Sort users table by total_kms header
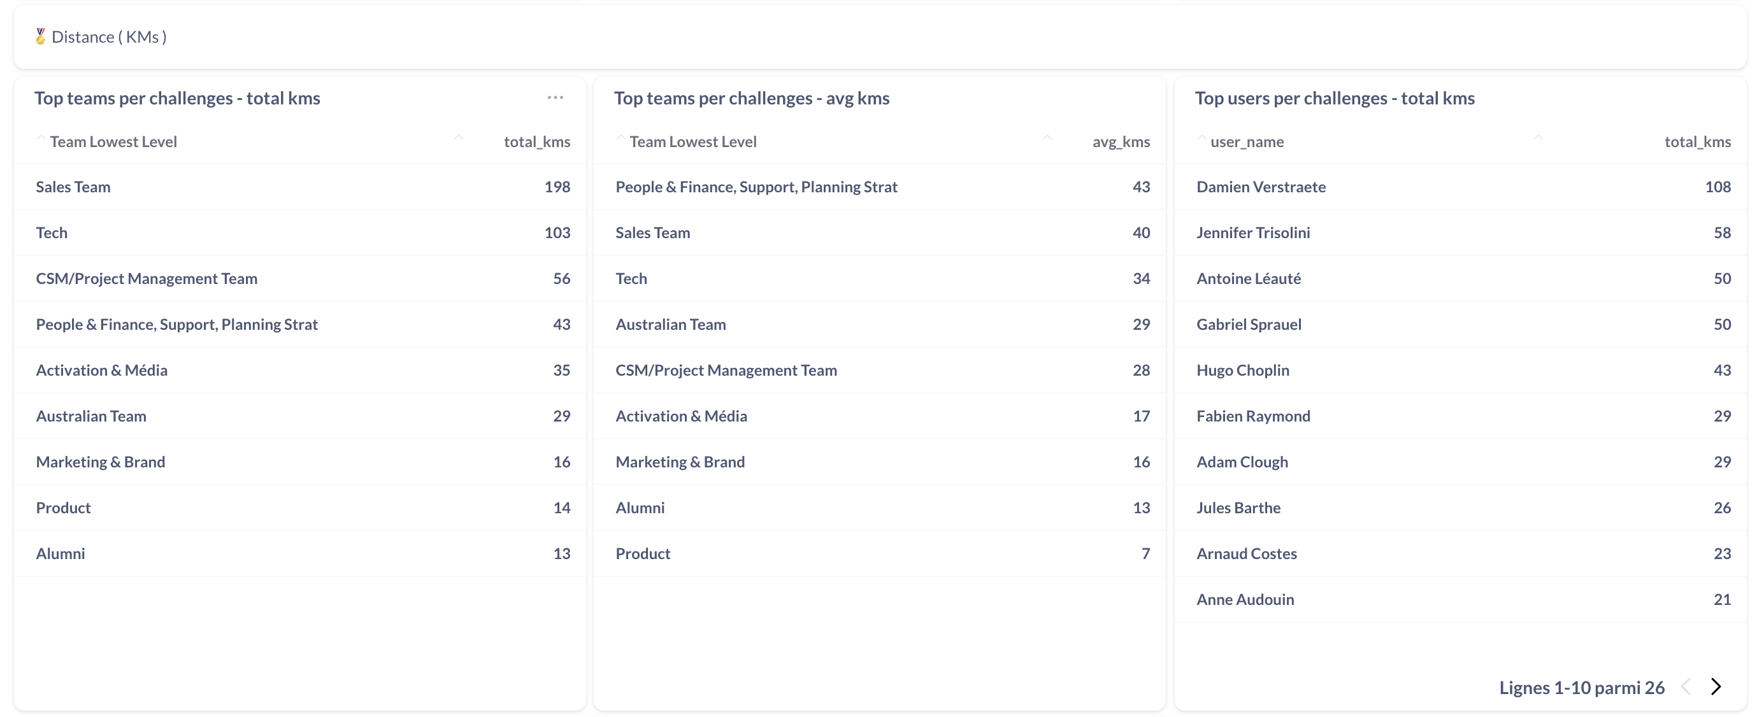The width and height of the screenshot is (1757, 717). 1697,142
